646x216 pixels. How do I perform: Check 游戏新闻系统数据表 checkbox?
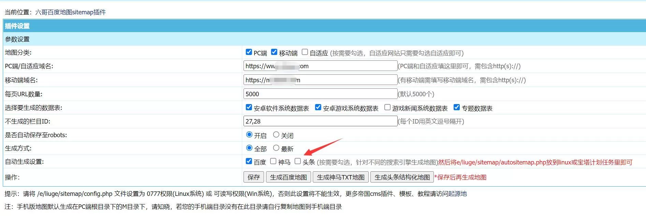(x=387, y=107)
